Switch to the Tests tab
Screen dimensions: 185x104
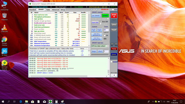coord(48,10)
